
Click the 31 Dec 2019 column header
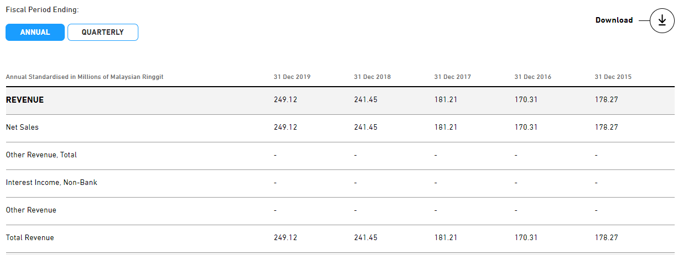tap(292, 77)
